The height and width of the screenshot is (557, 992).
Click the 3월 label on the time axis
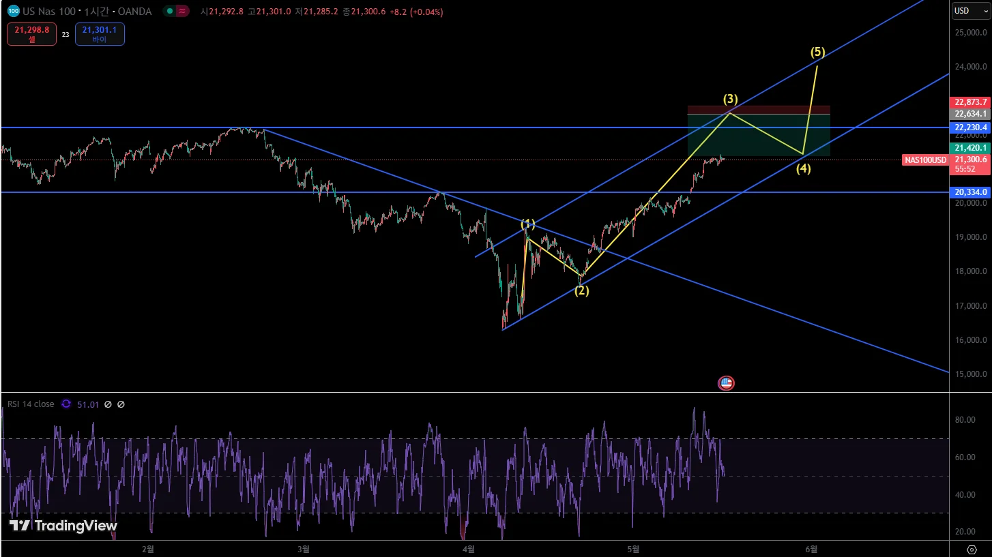[x=304, y=549]
